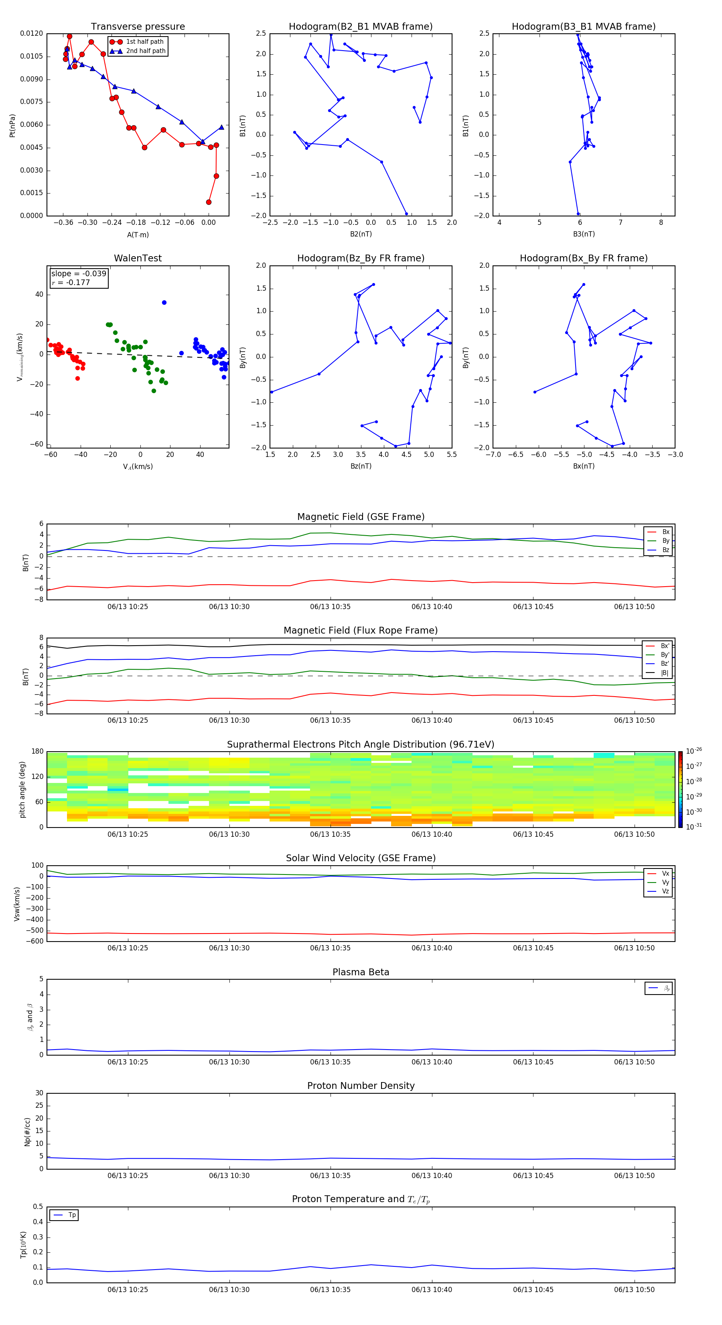Click the 'Solar Wind Velocity (GSE Frame)' title
722x1325 pixels.
tap(361, 858)
